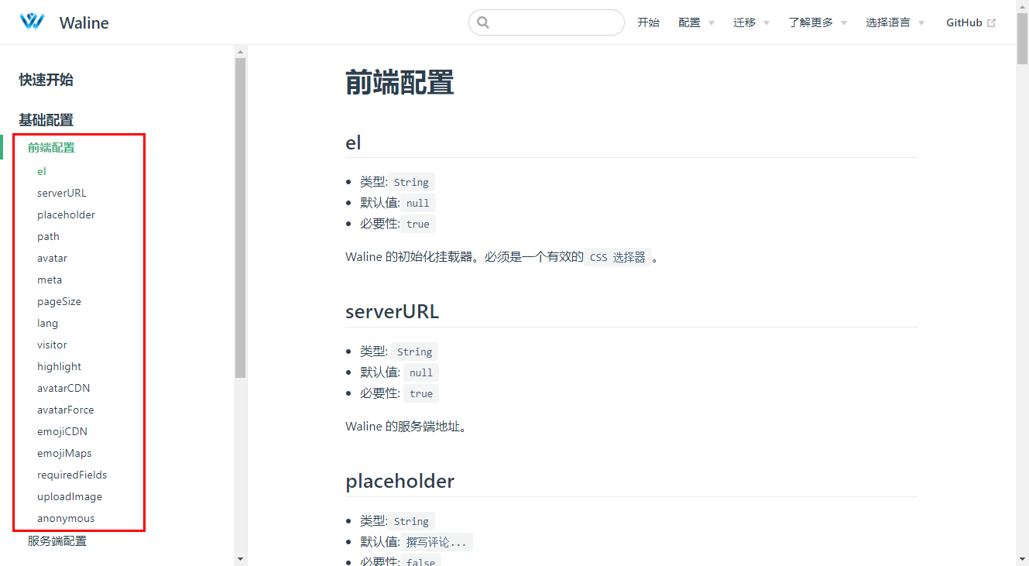
Task: Jump to anonymous sidebar entry
Action: click(66, 518)
